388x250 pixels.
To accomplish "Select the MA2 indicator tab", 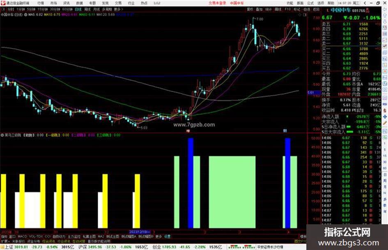I will coord(101,236).
